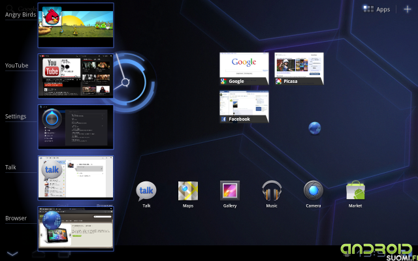Open the Talk app icon on home screen
Screen dimensions: 418x261
[146, 191]
